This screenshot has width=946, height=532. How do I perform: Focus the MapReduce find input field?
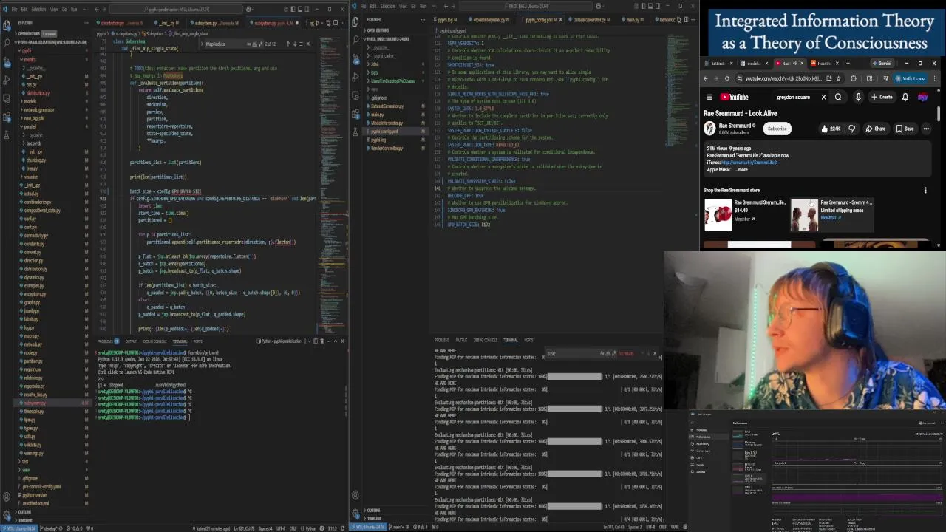(x=224, y=44)
